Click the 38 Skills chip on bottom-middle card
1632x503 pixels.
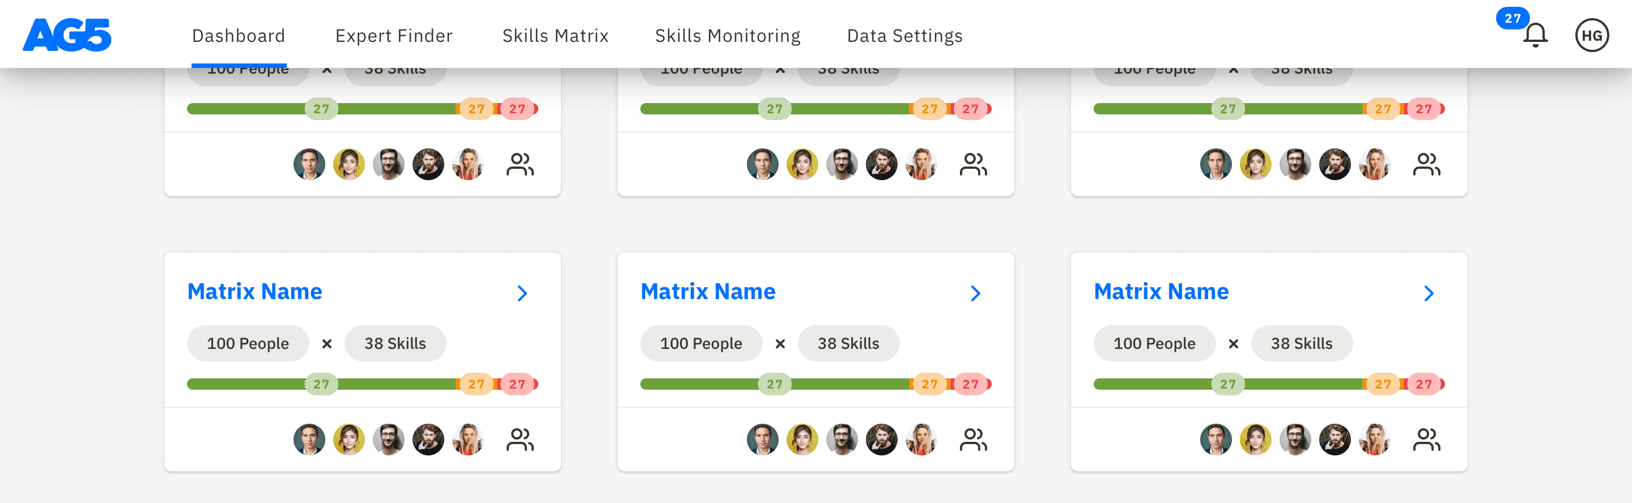click(848, 343)
